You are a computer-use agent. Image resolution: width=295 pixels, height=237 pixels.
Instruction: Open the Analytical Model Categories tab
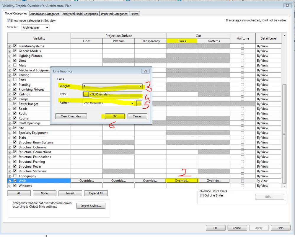[80, 14]
